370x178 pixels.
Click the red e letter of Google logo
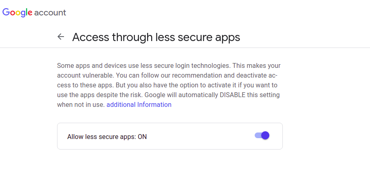[x=30, y=13]
